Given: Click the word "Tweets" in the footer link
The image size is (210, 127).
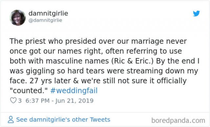Looking at the screenshot, I should 100,119.
